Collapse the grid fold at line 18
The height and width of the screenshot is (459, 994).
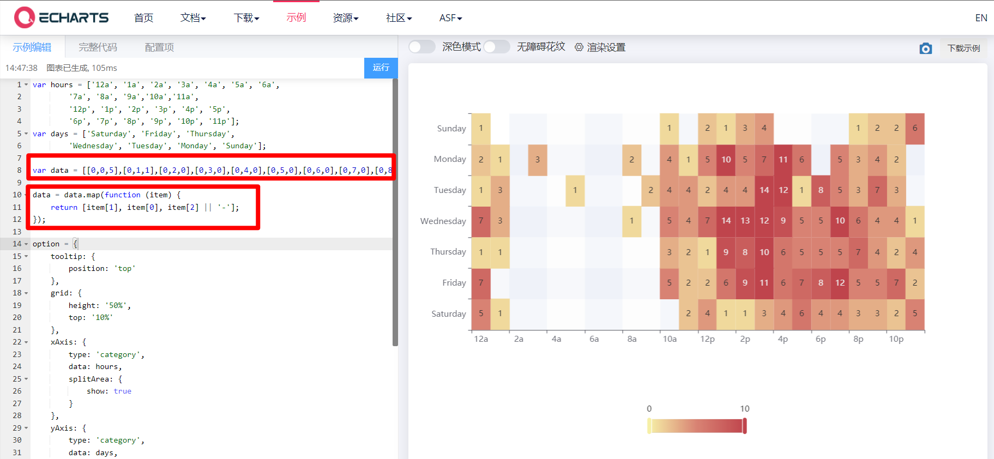[26, 293]
